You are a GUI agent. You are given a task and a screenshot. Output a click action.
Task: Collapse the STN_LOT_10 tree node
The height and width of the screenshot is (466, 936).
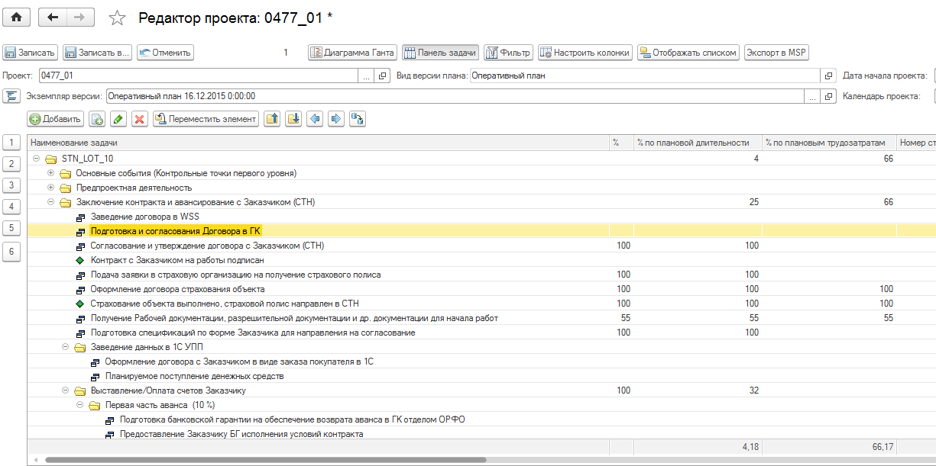pos(36,159)
